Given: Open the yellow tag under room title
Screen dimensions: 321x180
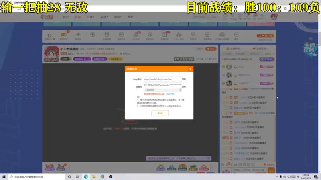Looking at the screenshot, I should click(x=116, y=59).
